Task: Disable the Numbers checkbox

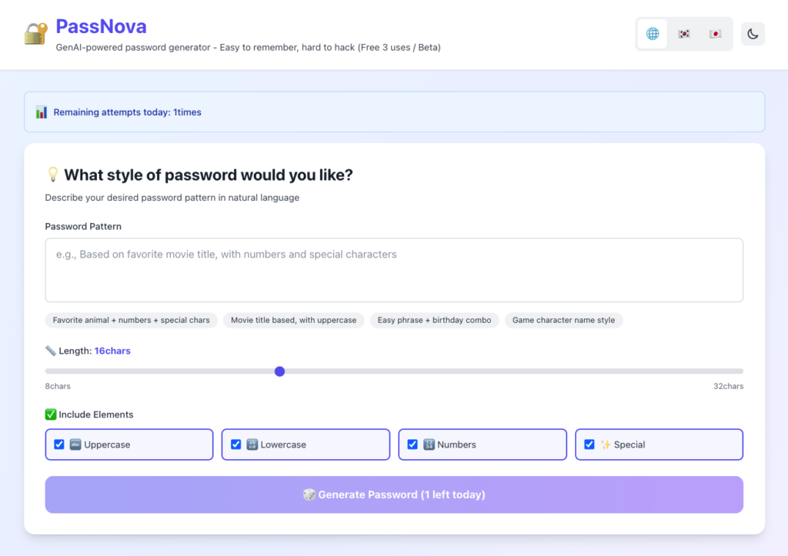Action: point(412,444)
